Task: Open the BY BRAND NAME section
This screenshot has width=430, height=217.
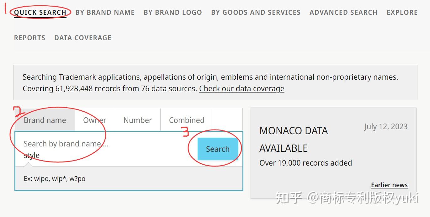Action: [105, 12]
